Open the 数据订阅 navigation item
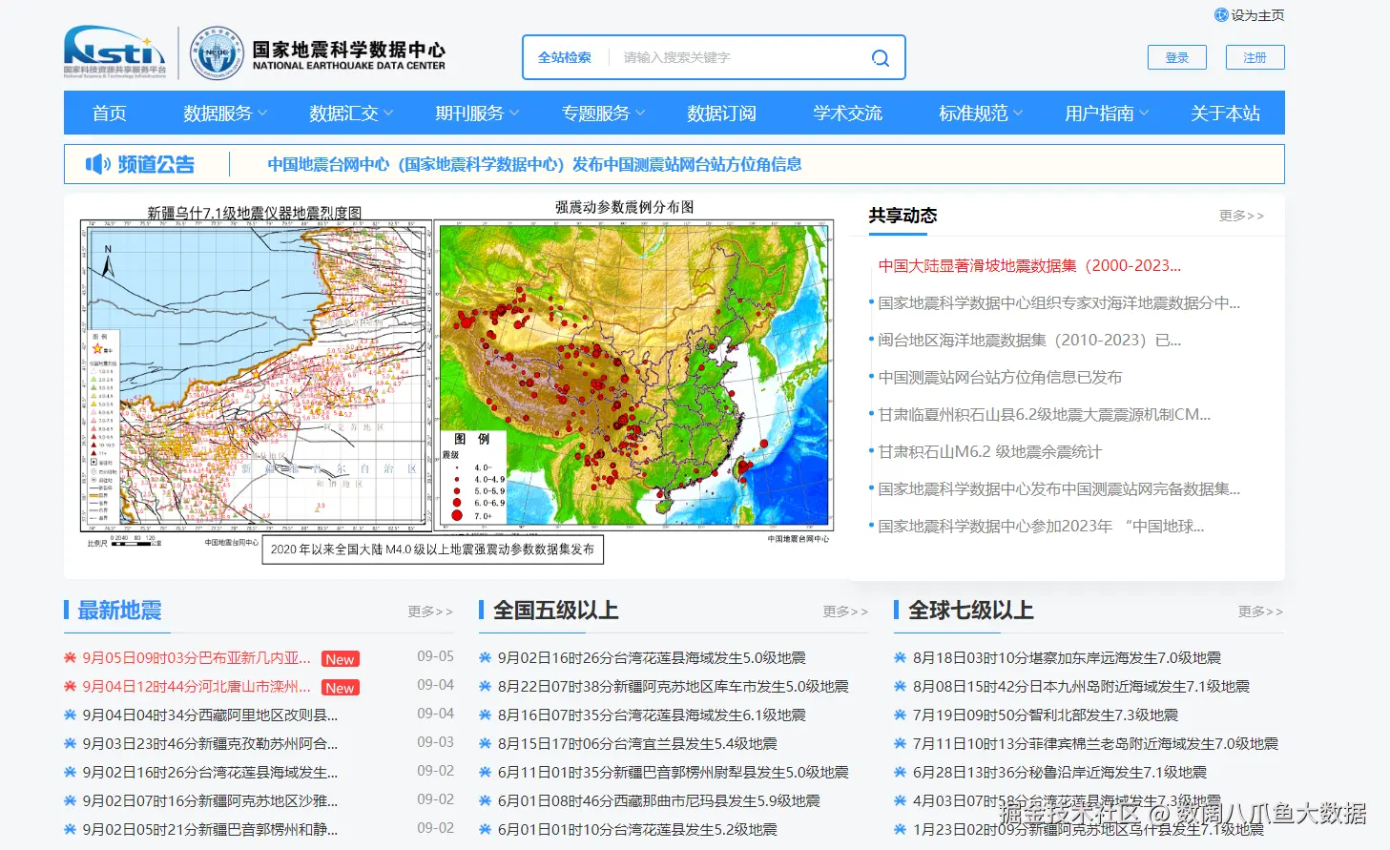1390x850 pixels. pos(721,113)
